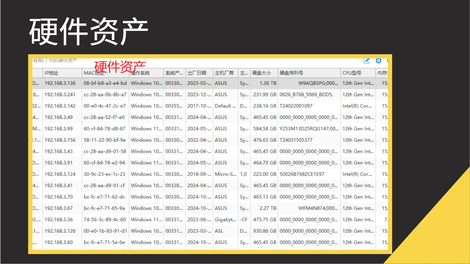The image size is (470, 264).
Task: Click disk serial number T24031505377
Action: pyautogui.click(x=296, y=140)
